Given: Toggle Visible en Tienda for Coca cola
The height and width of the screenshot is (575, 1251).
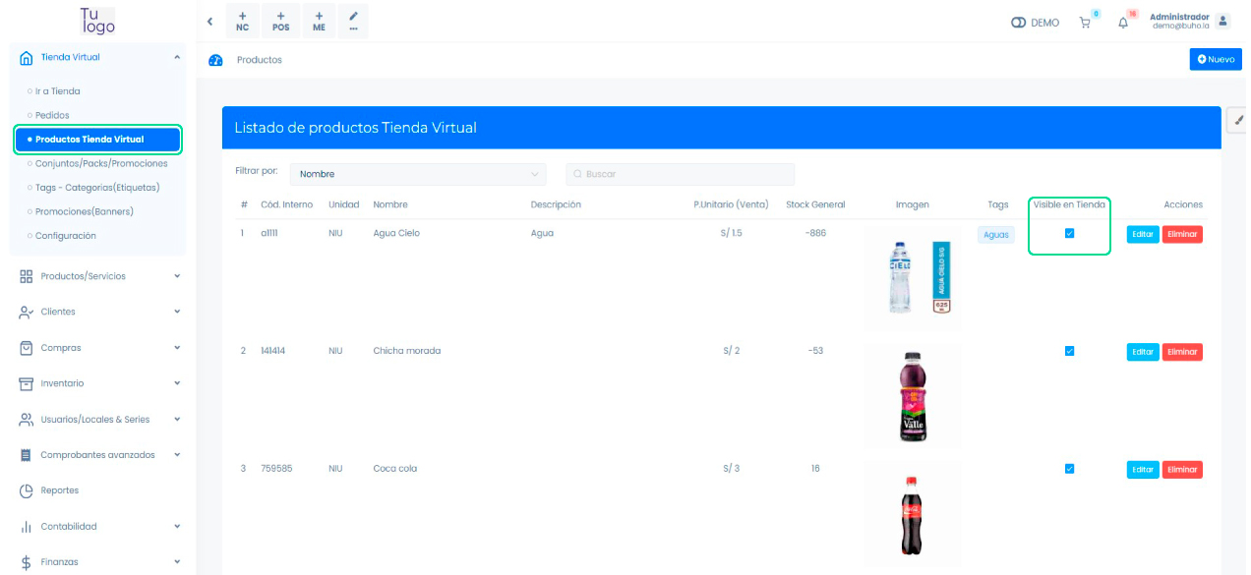Looking at the screenshot, I should point(1069,469).
